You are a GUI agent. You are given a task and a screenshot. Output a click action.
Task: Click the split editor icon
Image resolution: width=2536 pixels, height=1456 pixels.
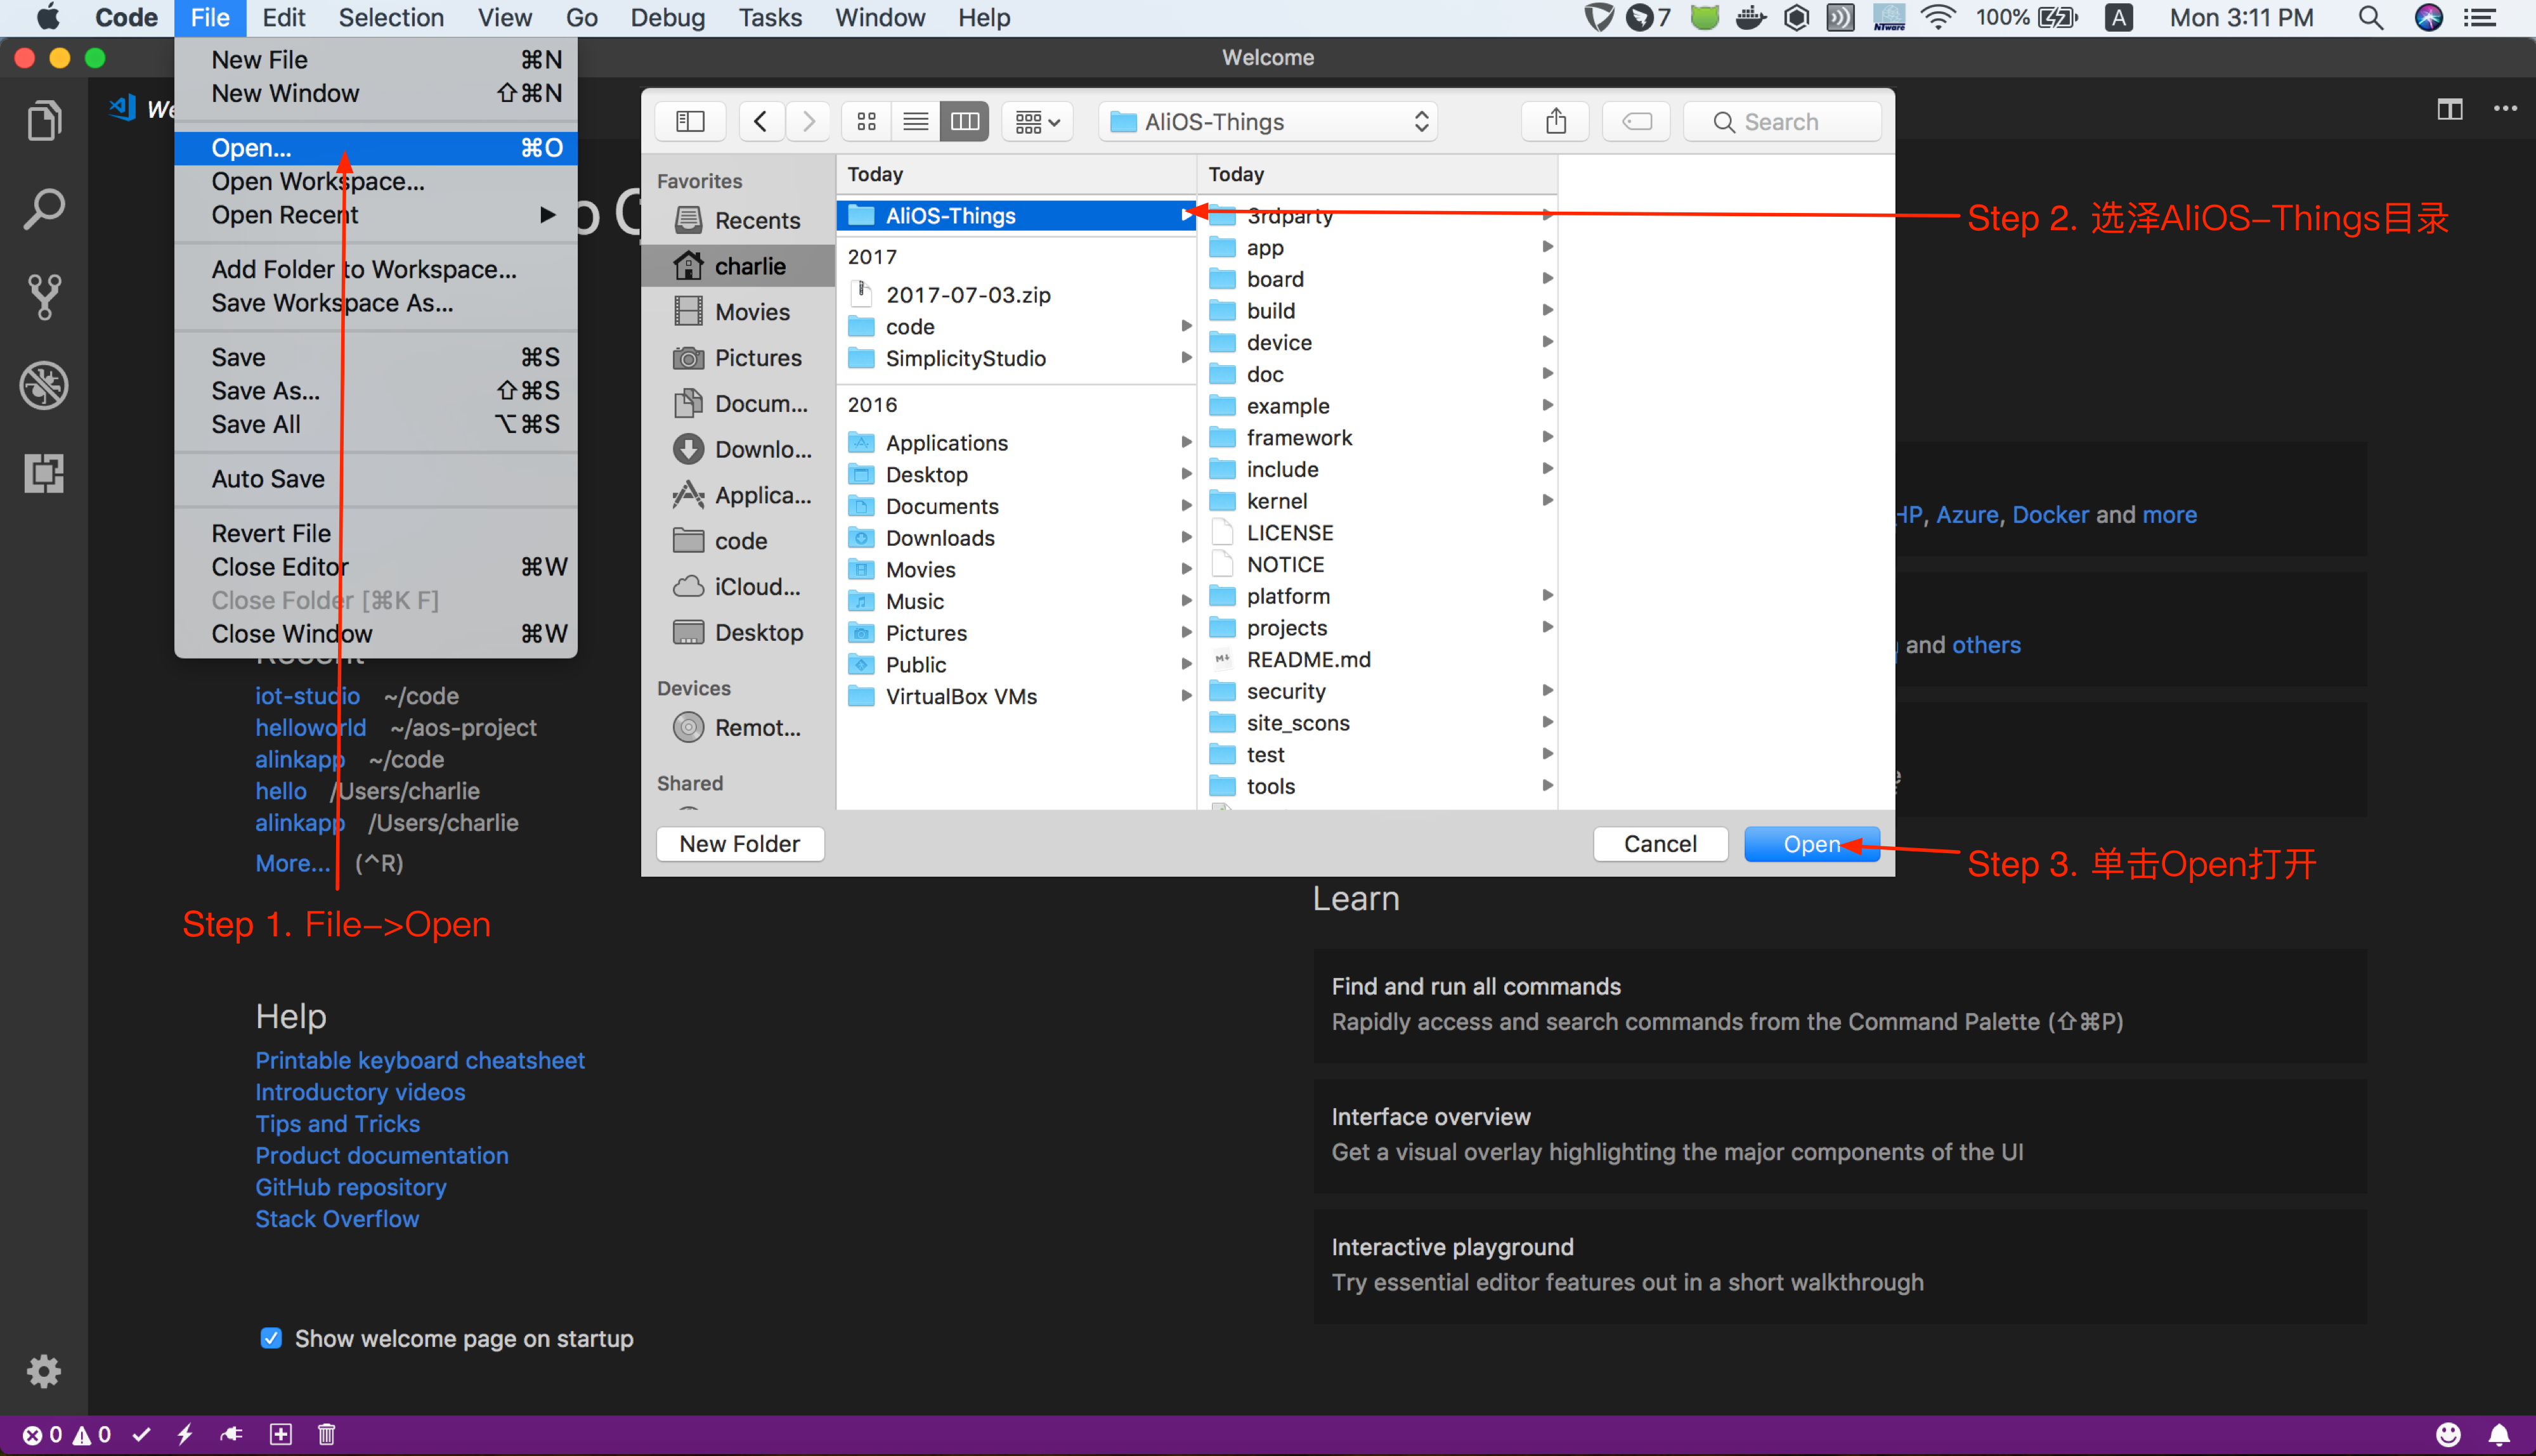click(2449, 109)
